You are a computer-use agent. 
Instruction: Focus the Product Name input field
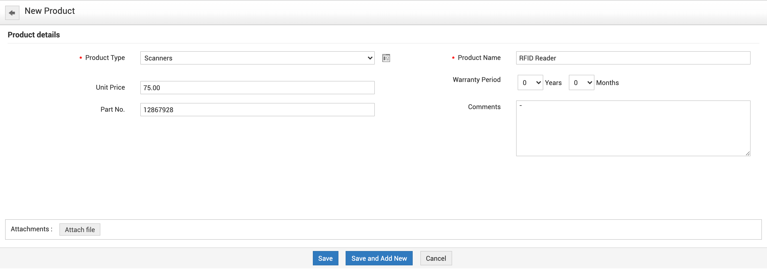[x=633, y=58]
